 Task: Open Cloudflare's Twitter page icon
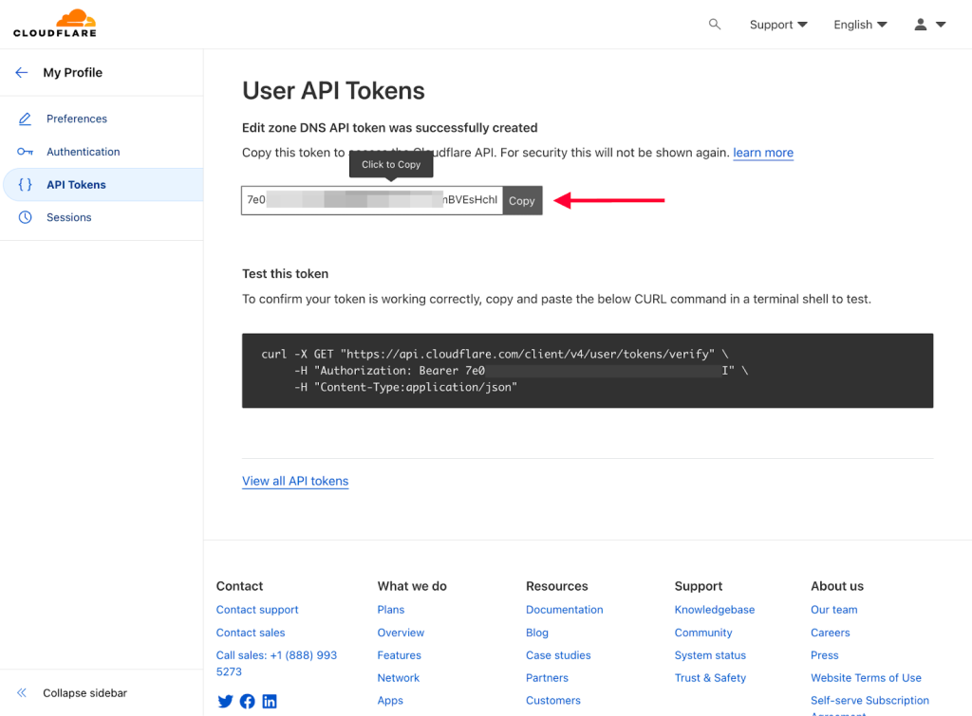click(225, 702)
